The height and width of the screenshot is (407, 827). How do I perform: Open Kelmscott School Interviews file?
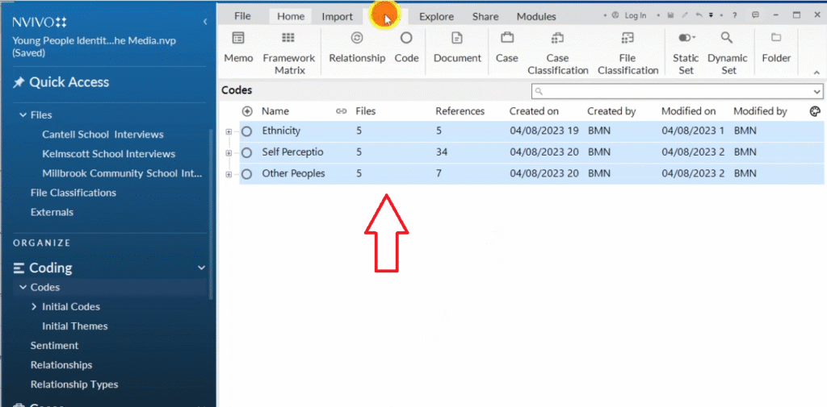point(108,154)
